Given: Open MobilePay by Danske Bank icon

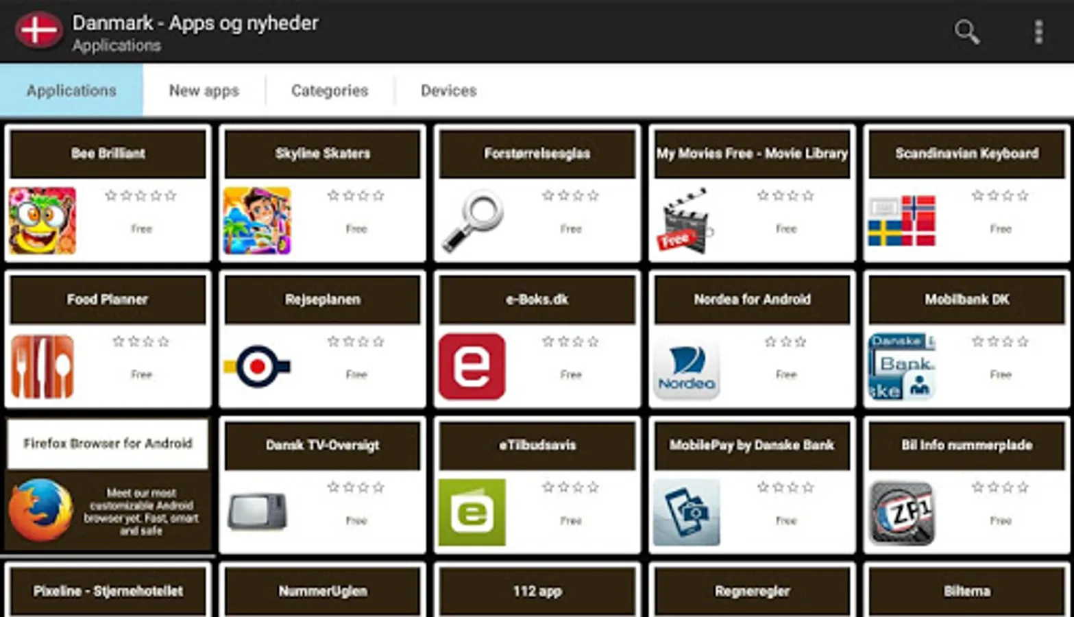Looking at the screenshot, I should [x=686, y=512].
